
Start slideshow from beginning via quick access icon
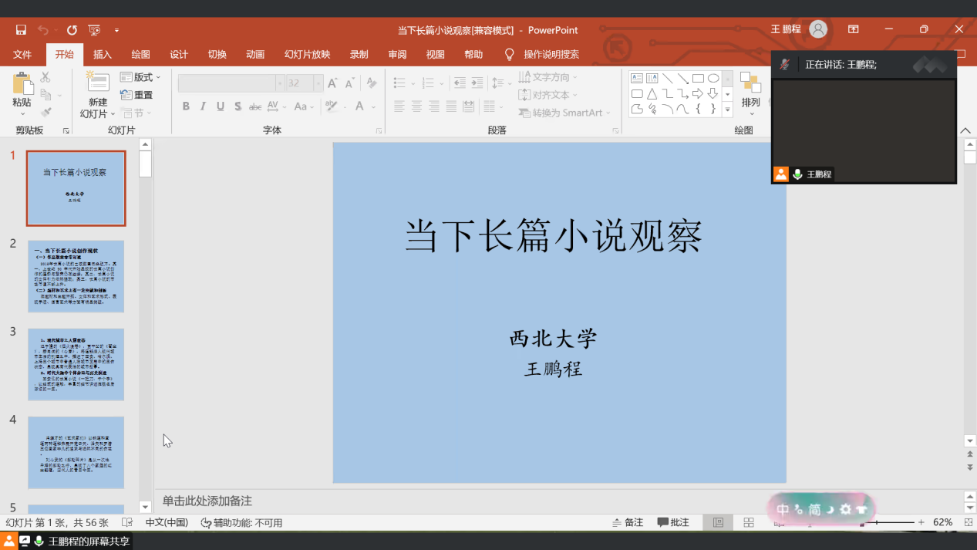94,30
